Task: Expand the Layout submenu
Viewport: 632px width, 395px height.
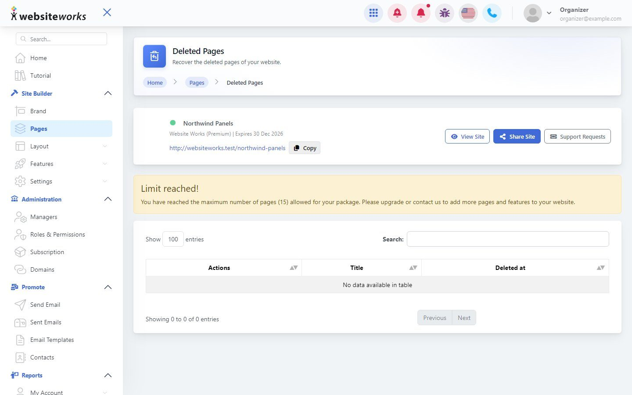Action: [105, 146]
